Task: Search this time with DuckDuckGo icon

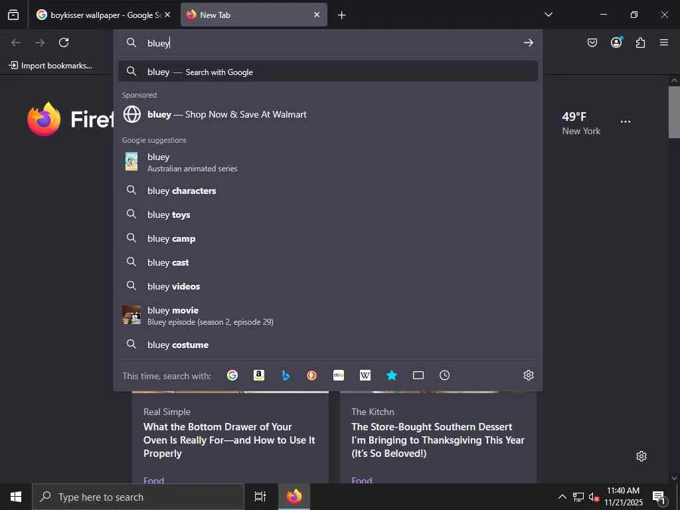Action: (x=312, y=375)
